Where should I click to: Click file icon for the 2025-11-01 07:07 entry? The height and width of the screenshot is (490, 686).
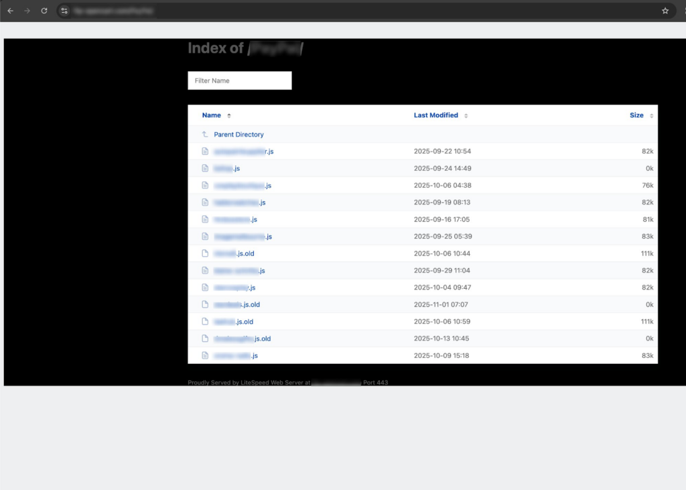click(206, 304)
